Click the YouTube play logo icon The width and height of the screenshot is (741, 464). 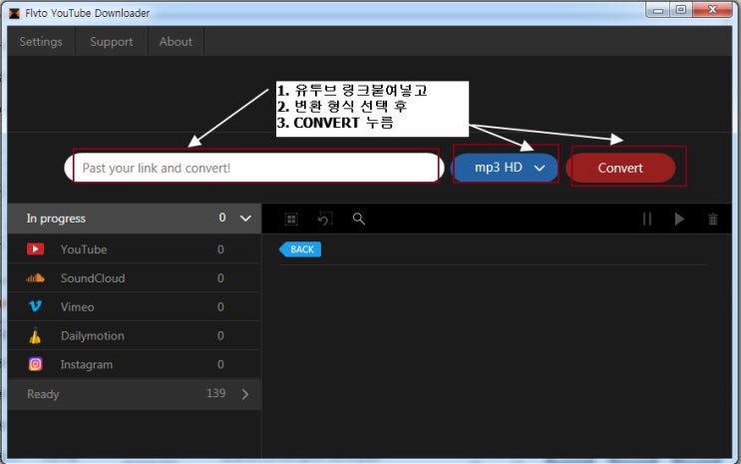36,248
